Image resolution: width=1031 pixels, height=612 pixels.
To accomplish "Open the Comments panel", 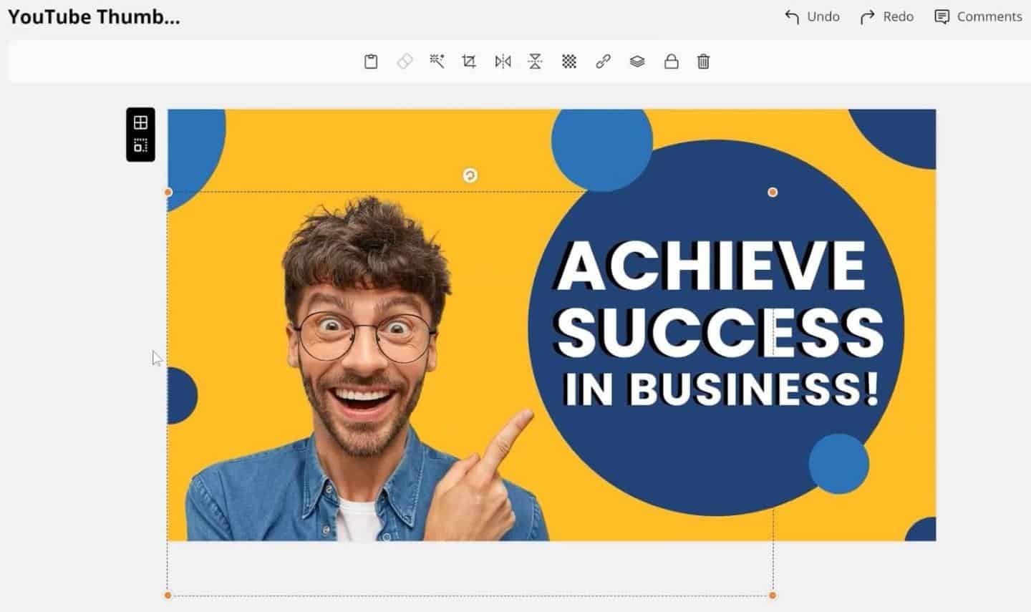I will [978, 16].
